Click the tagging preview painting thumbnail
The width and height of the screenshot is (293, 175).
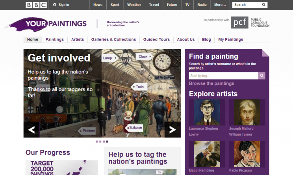tap(143, 172)
